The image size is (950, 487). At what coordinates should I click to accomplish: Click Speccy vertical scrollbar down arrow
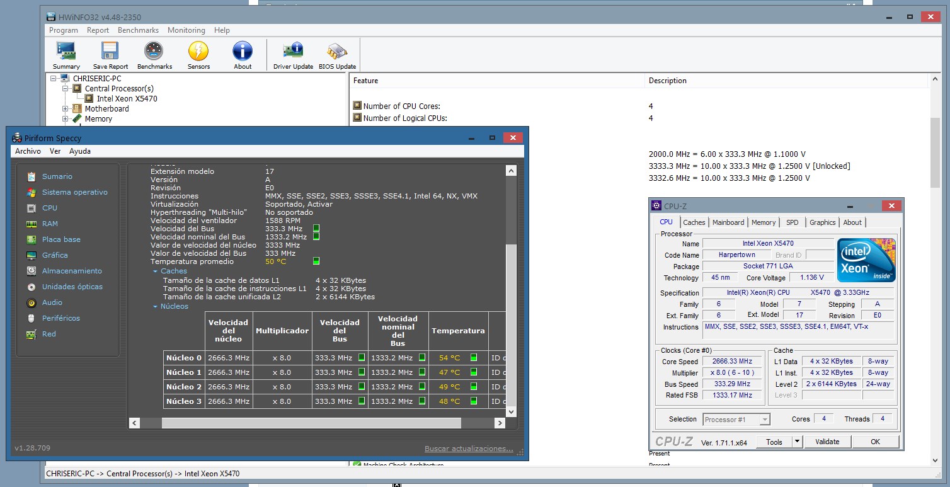click(x=511, y=411)
